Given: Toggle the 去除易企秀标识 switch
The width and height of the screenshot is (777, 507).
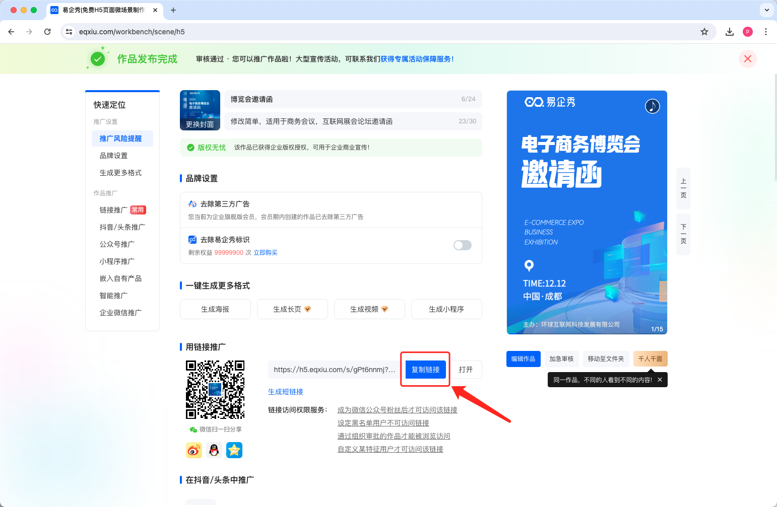Looking at the screenshot, I should (x=463, y=245).
